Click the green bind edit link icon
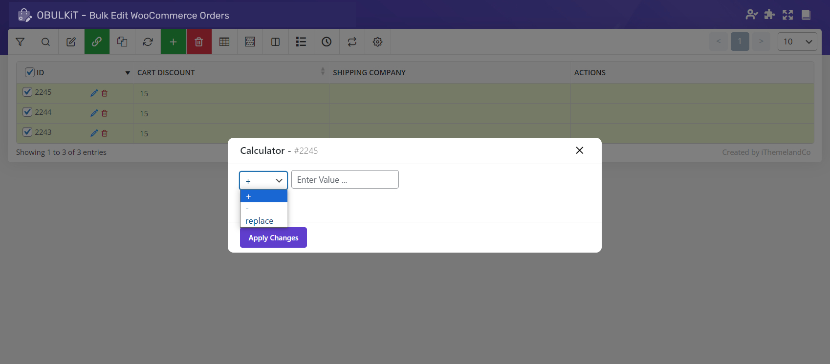Screen dimensions: 830x364 [97, 42]
